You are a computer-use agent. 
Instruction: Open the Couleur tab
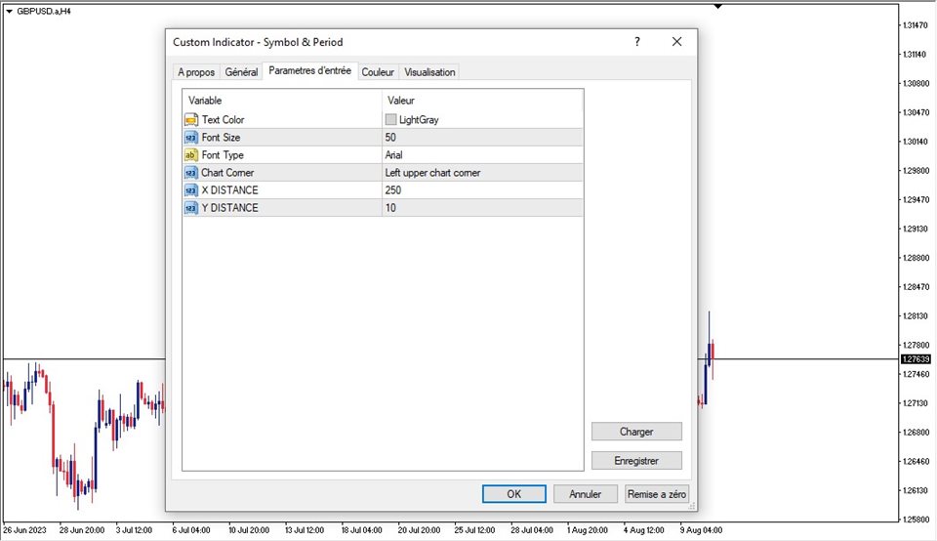(378, 72)
